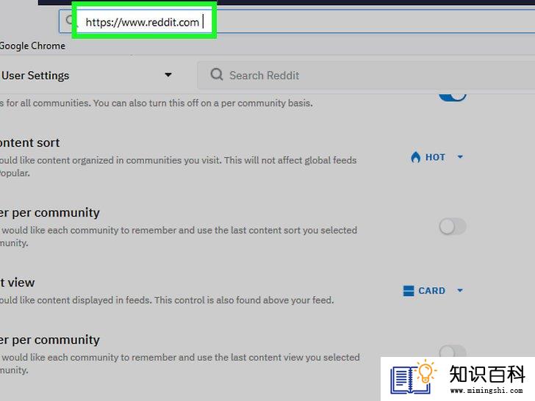This screenshot has width=535, height=401.
Task: Click the flame icon beside HOT
Action: 415,157
